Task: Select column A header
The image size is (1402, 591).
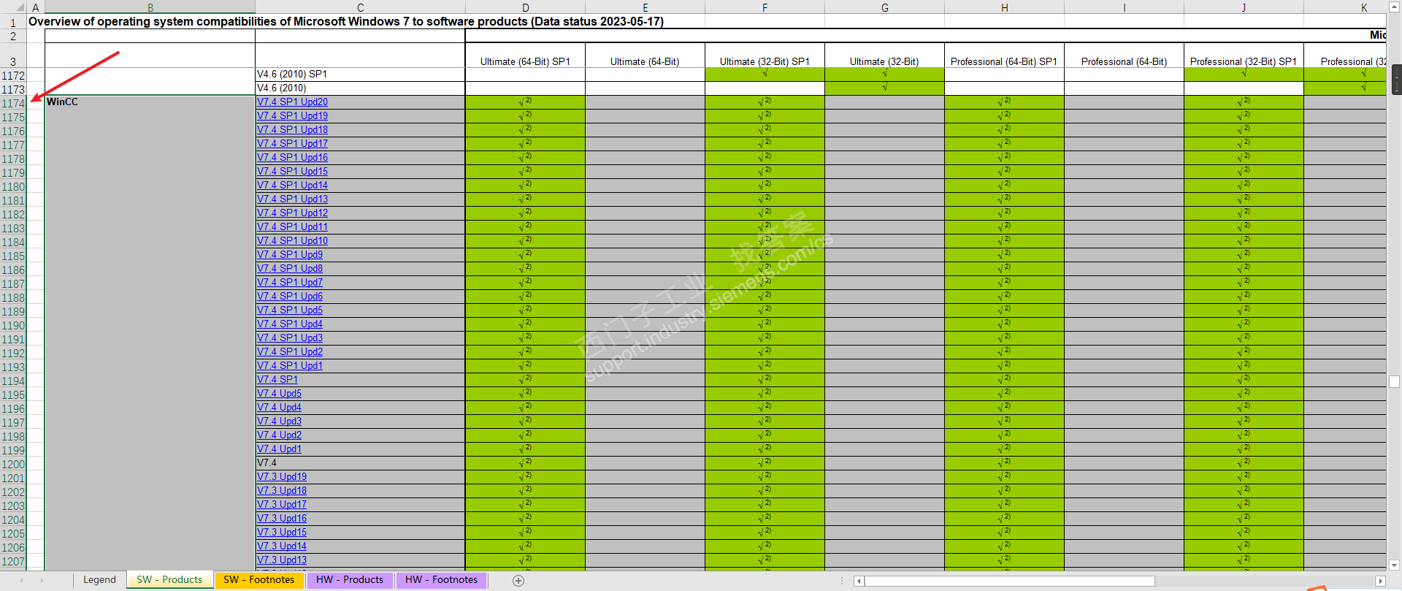Action: (x=36, y=7)
